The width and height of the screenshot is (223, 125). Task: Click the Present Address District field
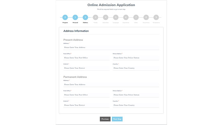86,68
